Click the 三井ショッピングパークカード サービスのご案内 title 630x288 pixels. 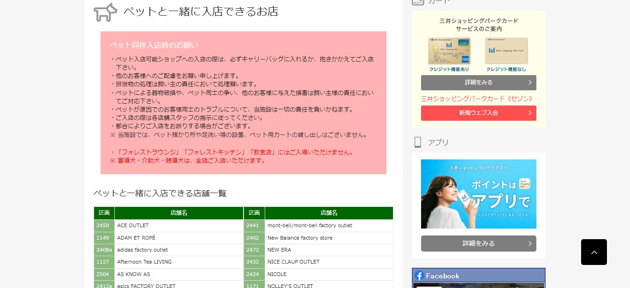[479, 25]
